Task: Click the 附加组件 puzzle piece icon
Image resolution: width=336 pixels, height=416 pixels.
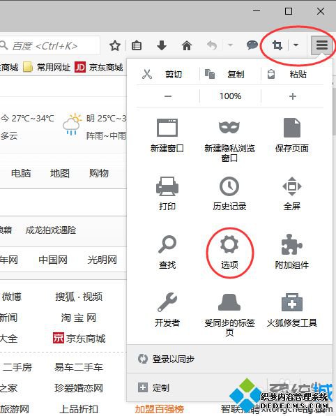Action: click(292, 244)
